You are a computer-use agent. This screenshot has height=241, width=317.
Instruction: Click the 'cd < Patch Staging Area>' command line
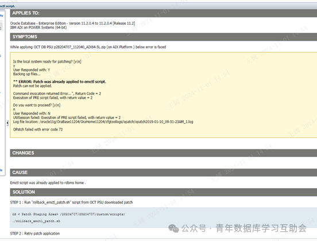coord(69,215)
